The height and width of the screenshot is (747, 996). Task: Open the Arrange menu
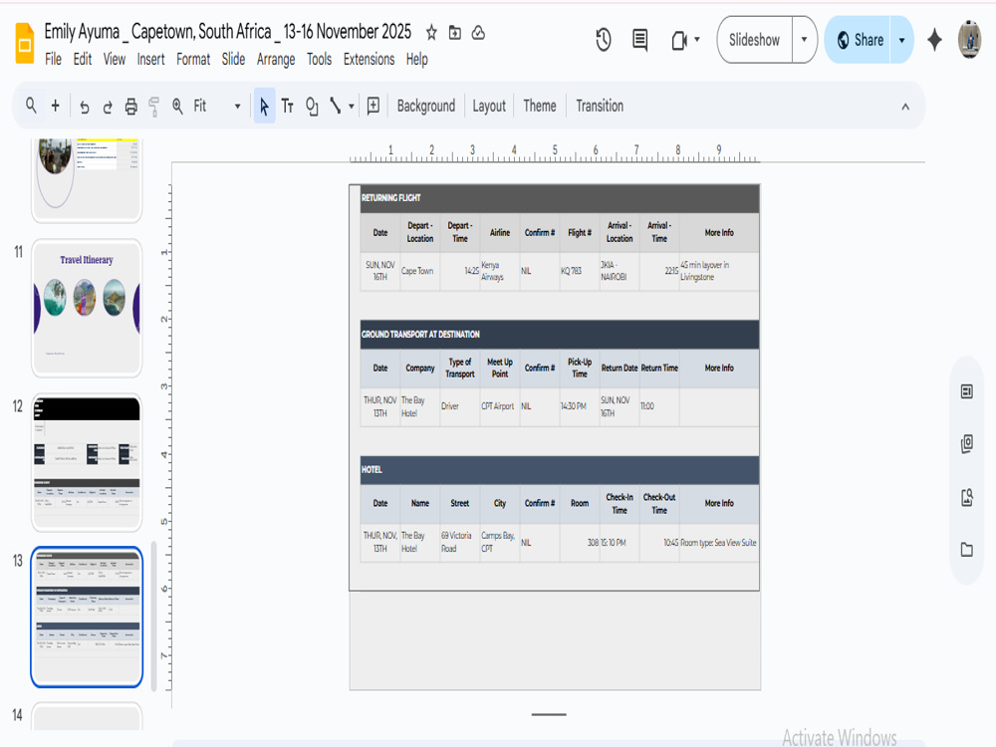[x=276, y=59]
